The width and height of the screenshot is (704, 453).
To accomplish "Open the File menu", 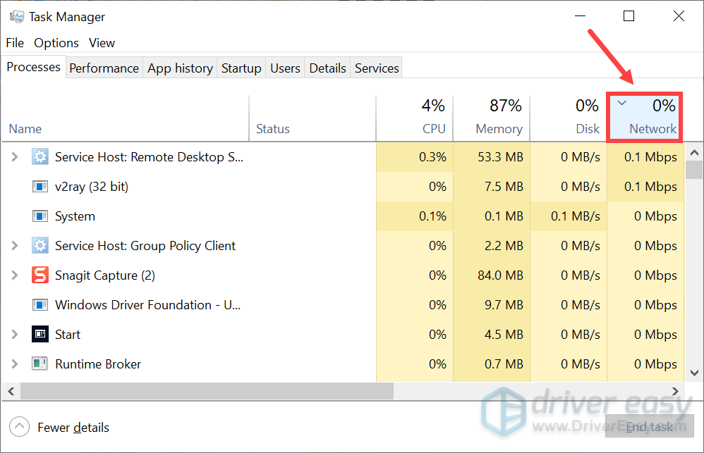I will [15, 43].
